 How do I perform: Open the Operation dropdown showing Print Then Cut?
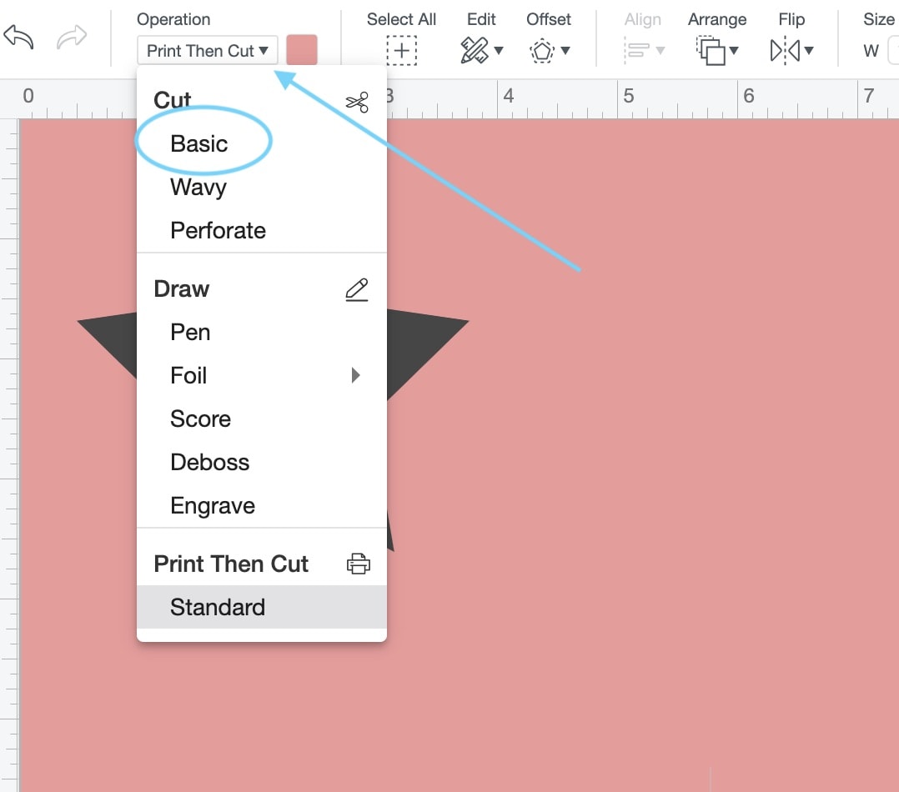pos(206,50)
